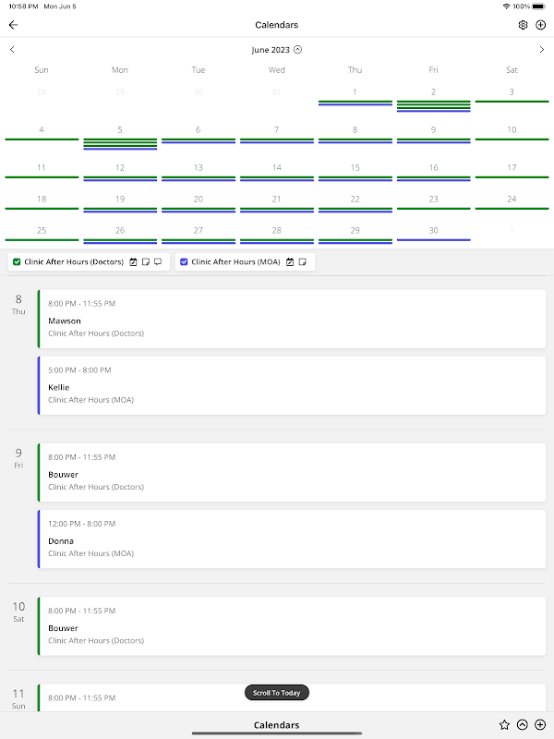Open Donna's 12:00 PM MOA shift

291,539
